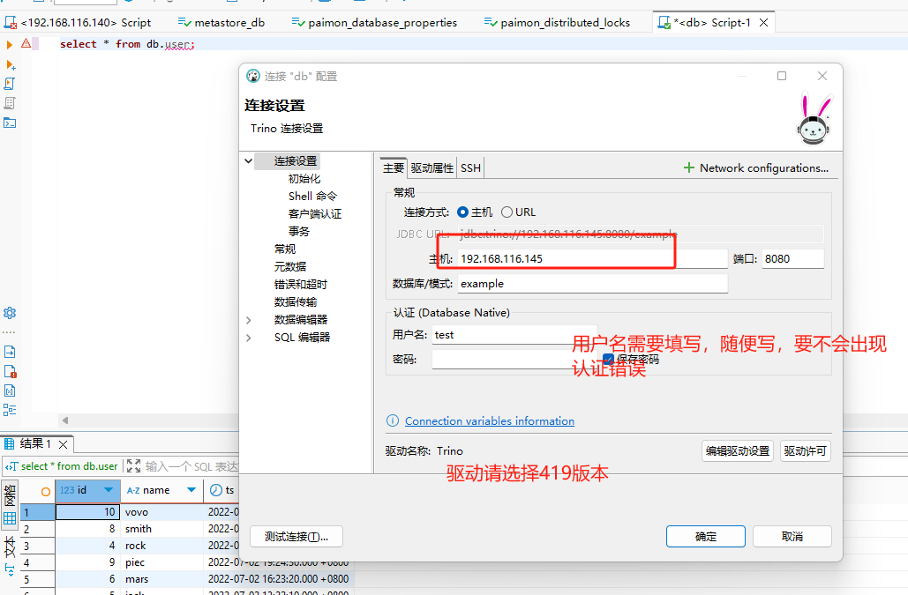Open the id column sort dropdown

point(108,490)
